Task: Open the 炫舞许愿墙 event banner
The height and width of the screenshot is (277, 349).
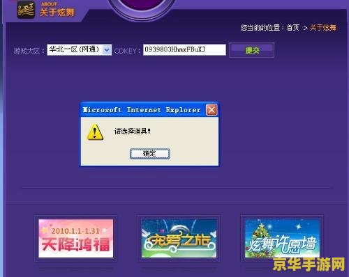Action: pos(282,238)
